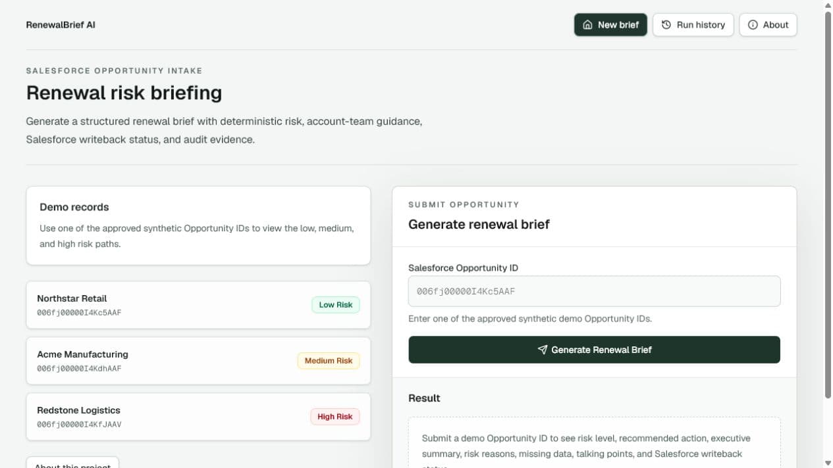The image size is (833, 468).
Task: Open the Run history tab
Action: pyautogui.click(x=693, y=25)
